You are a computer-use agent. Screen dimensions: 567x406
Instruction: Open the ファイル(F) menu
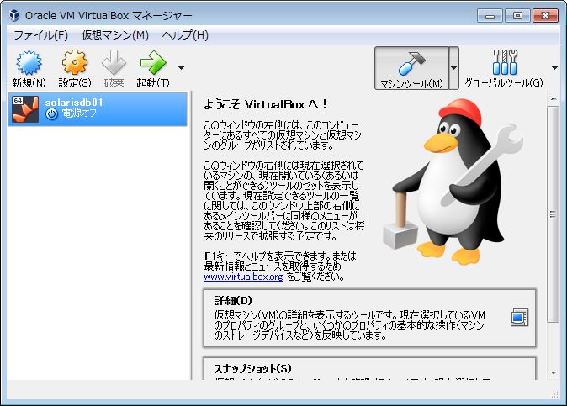(x=41, y=35)
